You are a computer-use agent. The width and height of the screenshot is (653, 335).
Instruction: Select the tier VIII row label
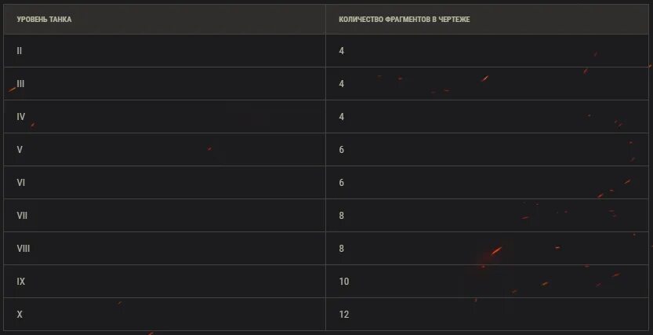click(24, 249)
